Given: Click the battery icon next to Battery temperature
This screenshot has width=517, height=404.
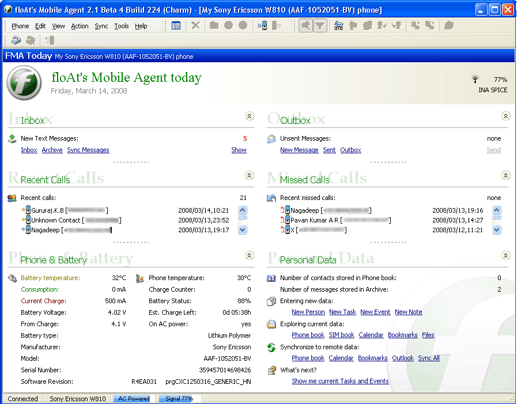Looking at the screenshot, I should [12, 278].
